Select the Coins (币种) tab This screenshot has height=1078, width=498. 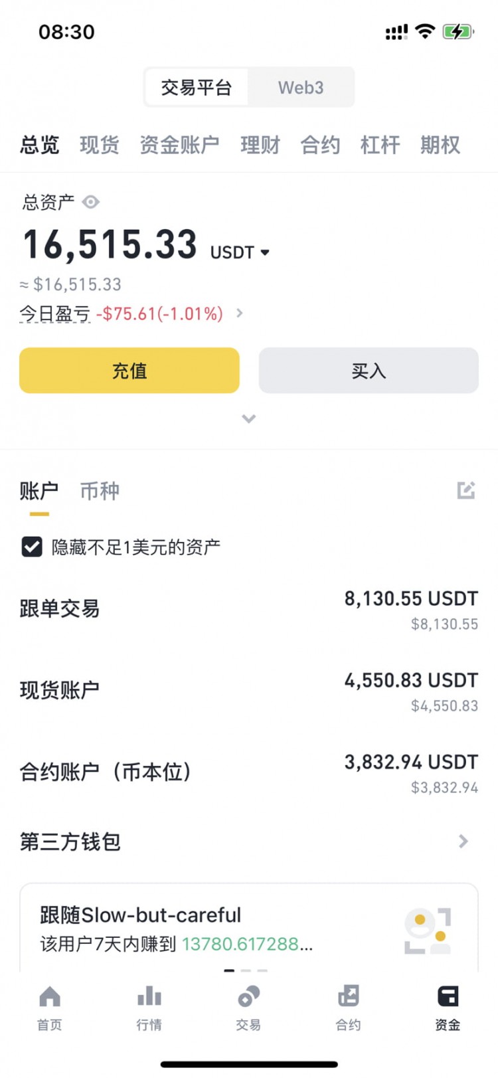point(100,491)
